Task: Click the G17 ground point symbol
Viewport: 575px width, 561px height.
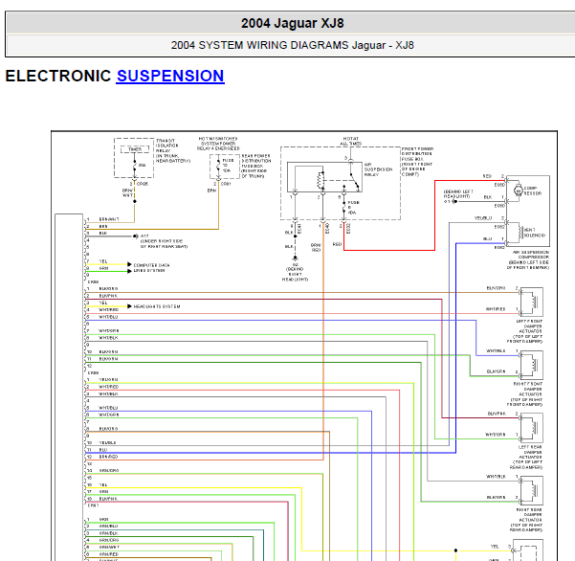Action: pyautogui.click(x=135, y=236)
